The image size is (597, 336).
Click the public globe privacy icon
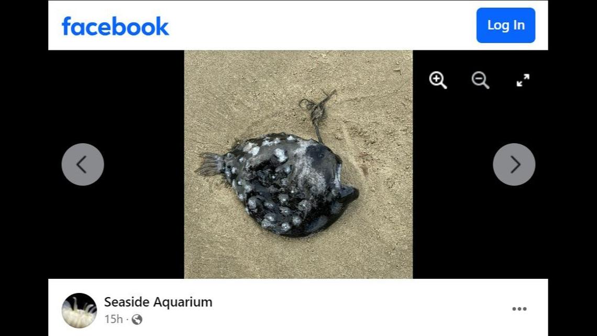[x=137, y=319]
